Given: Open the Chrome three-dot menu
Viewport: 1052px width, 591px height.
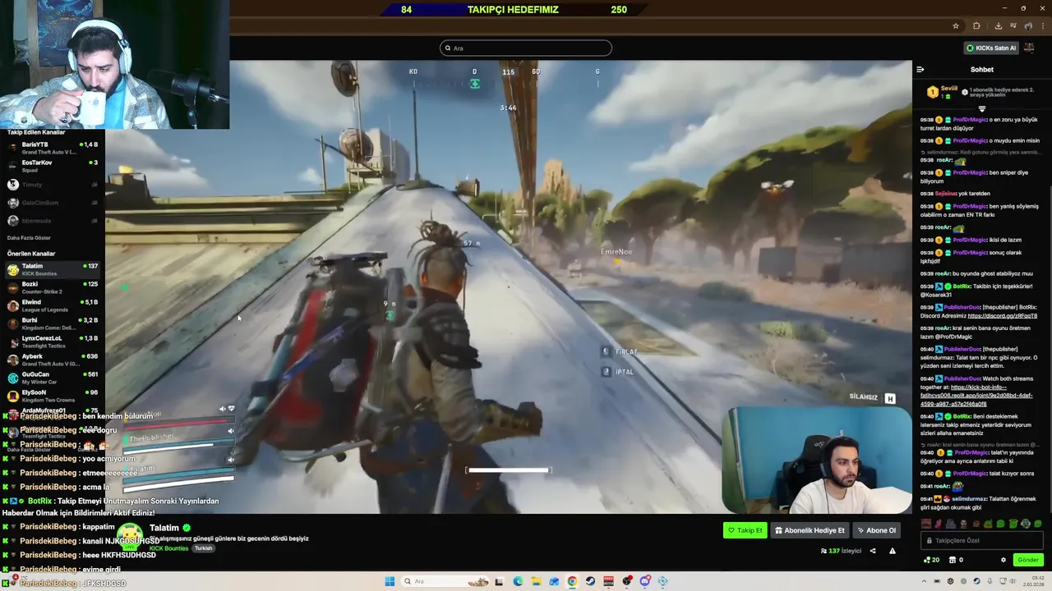Looking at the screenshot, I should 1043,26.
